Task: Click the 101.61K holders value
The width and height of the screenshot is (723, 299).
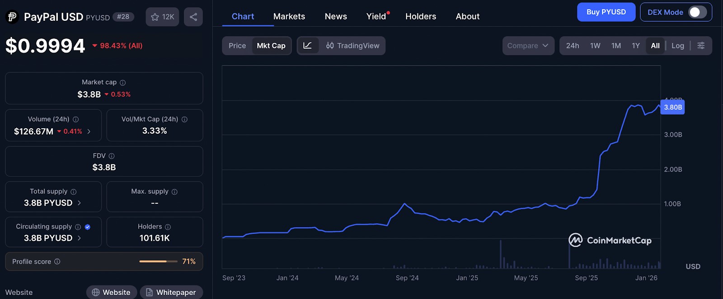Action: pyautogui.click(x=155, y=238)
